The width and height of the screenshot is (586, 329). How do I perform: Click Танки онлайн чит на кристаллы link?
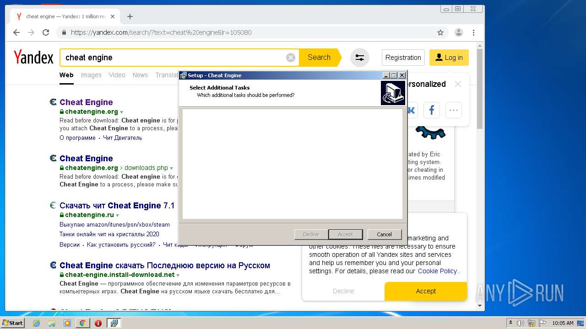(109, 234)
